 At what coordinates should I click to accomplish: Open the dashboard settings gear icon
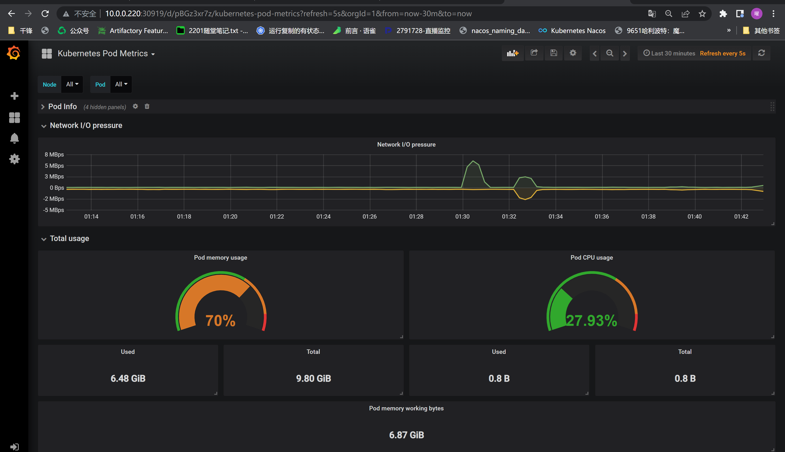(573, 53)
